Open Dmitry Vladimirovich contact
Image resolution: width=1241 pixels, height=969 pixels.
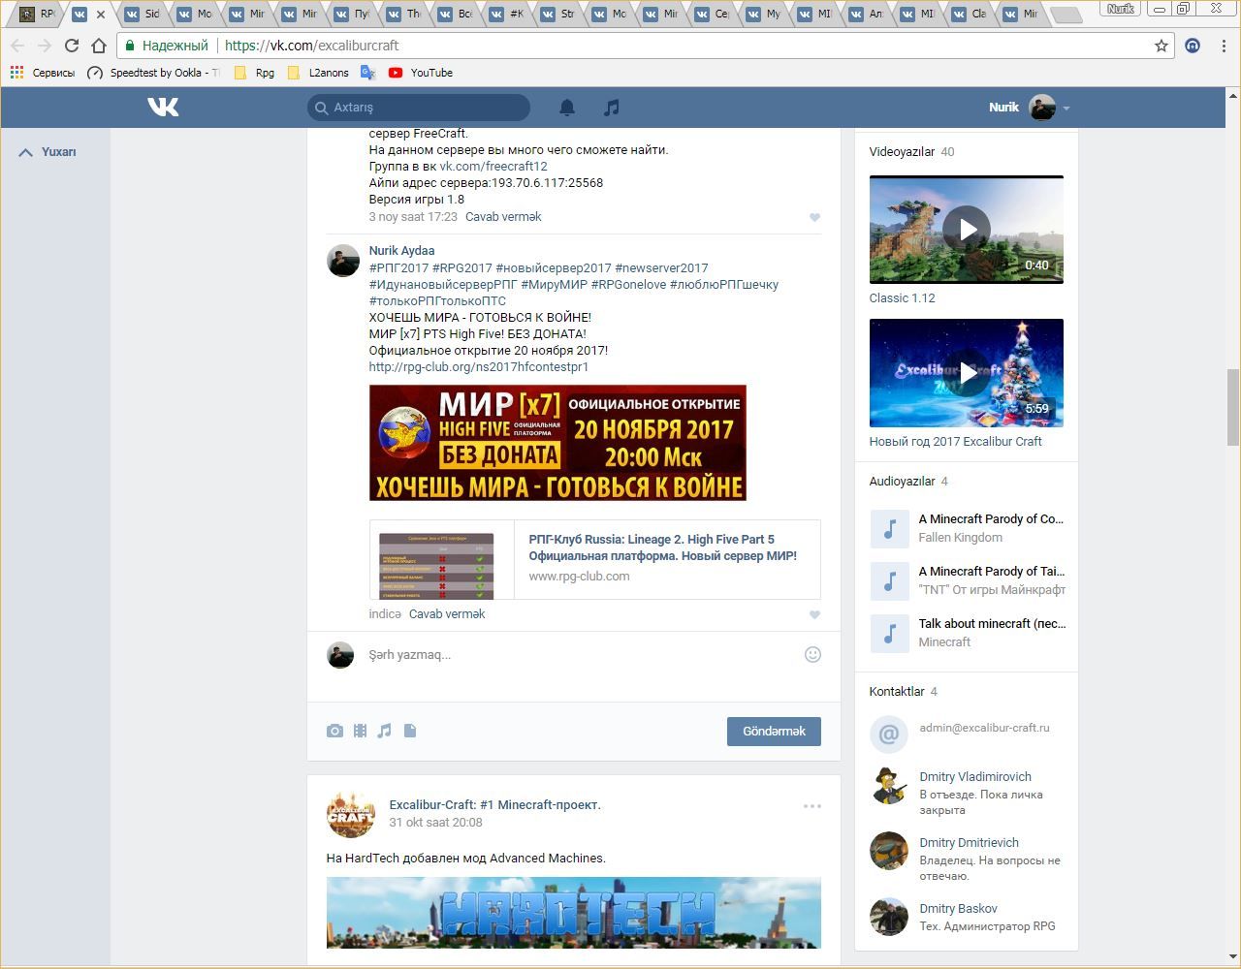pos(975,777)
